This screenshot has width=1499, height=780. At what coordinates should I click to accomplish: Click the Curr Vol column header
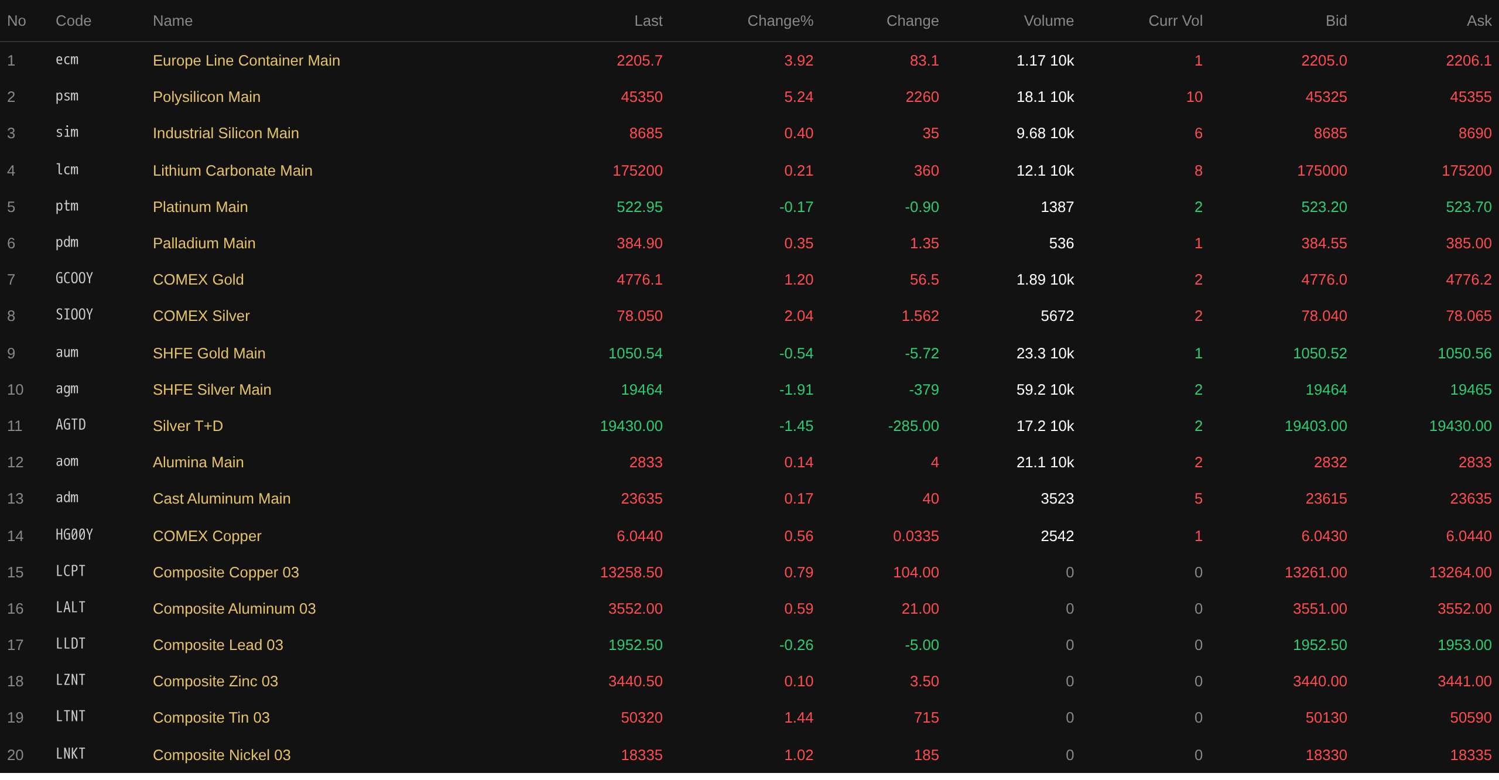pos(1175,21)
